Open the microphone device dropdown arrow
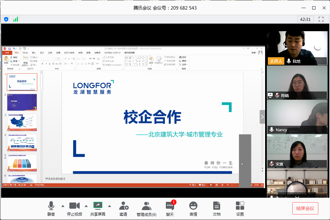Screen dimensions: 330x220 tap(62, 206)
